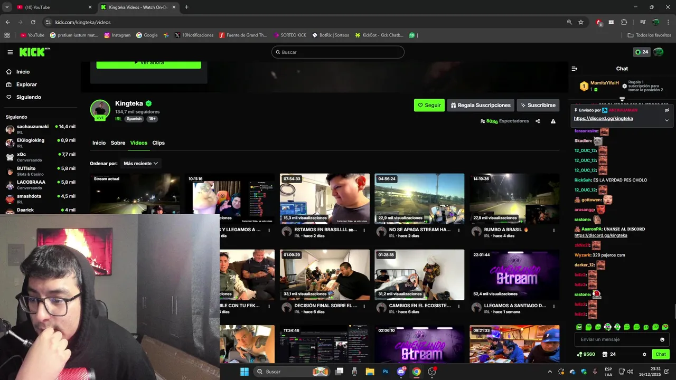Click the Regala Suscripciones button
The width and height of the screenshot is (676, 380).
tap(481, 105)
